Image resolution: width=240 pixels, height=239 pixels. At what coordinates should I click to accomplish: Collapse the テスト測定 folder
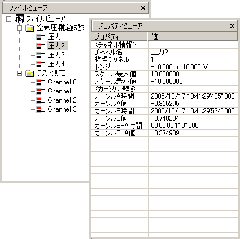click(19, 73)
